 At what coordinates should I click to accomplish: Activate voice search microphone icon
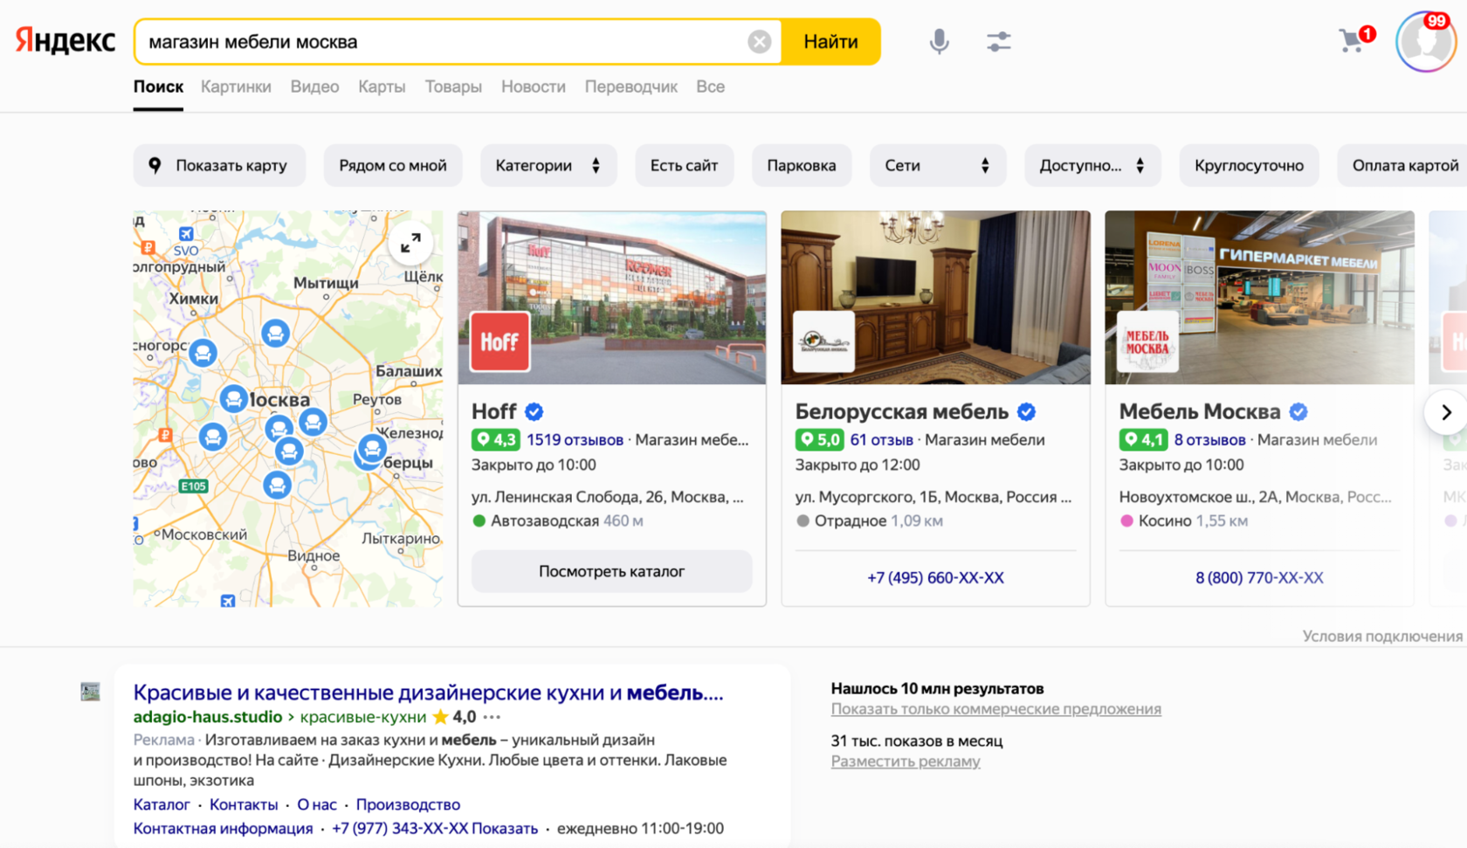(x=939, y=41)
